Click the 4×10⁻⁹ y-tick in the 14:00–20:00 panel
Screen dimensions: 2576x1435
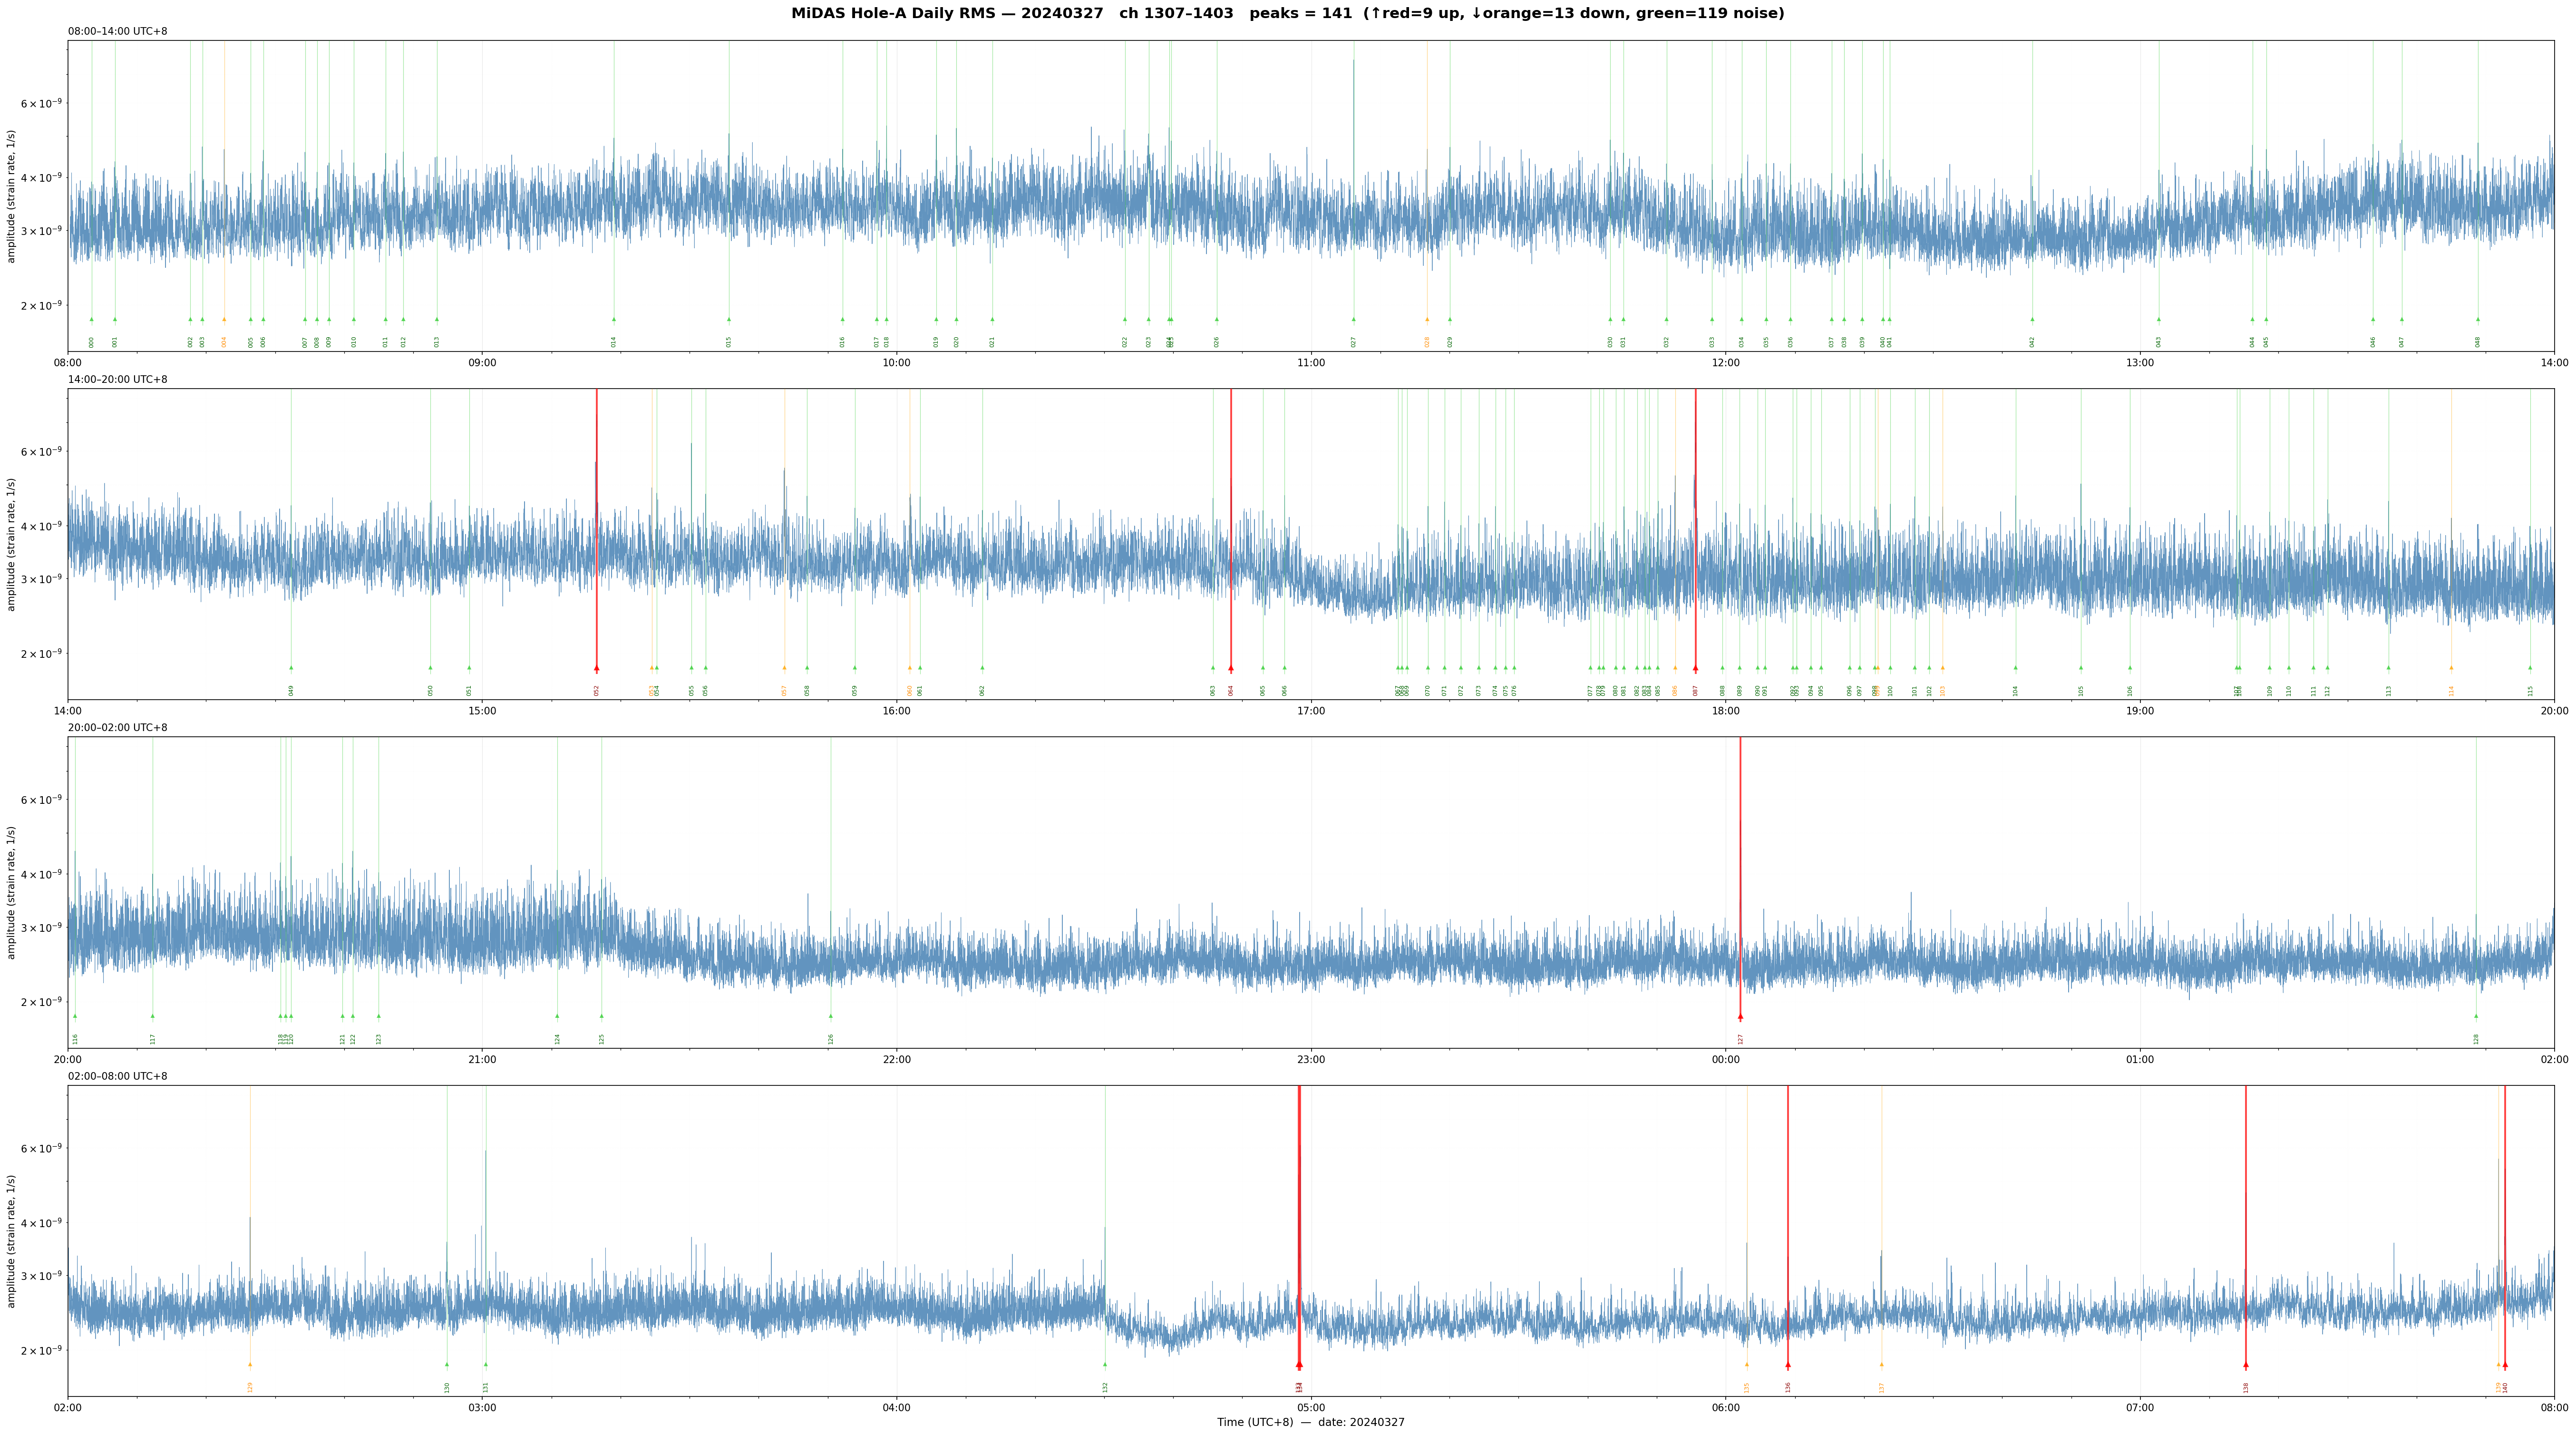pos(41,526)
